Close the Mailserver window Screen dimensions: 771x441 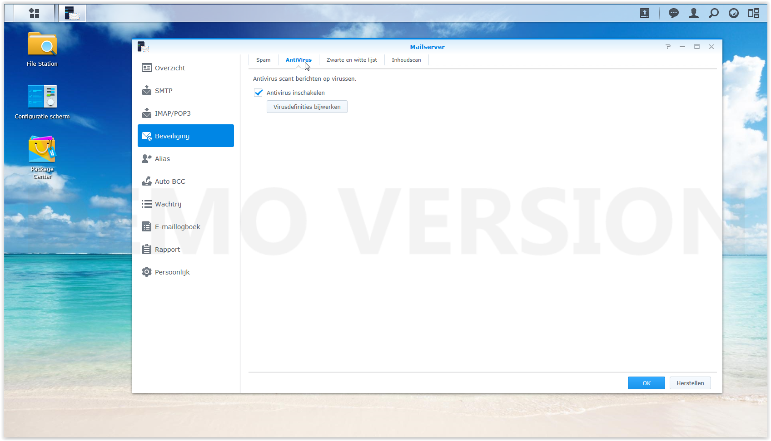(x=711, y=47)
